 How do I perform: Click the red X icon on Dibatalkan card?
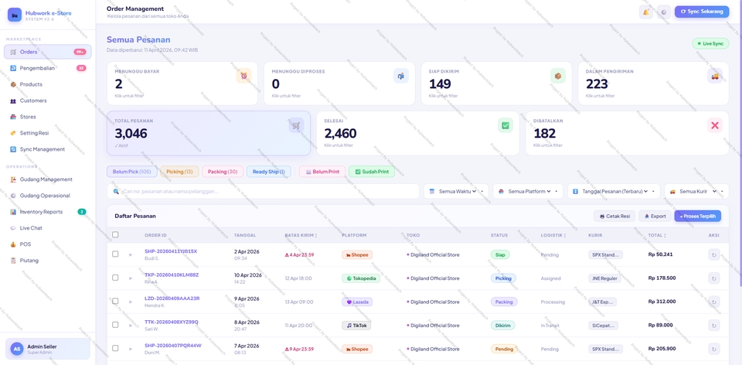click(x=715, y=125)
